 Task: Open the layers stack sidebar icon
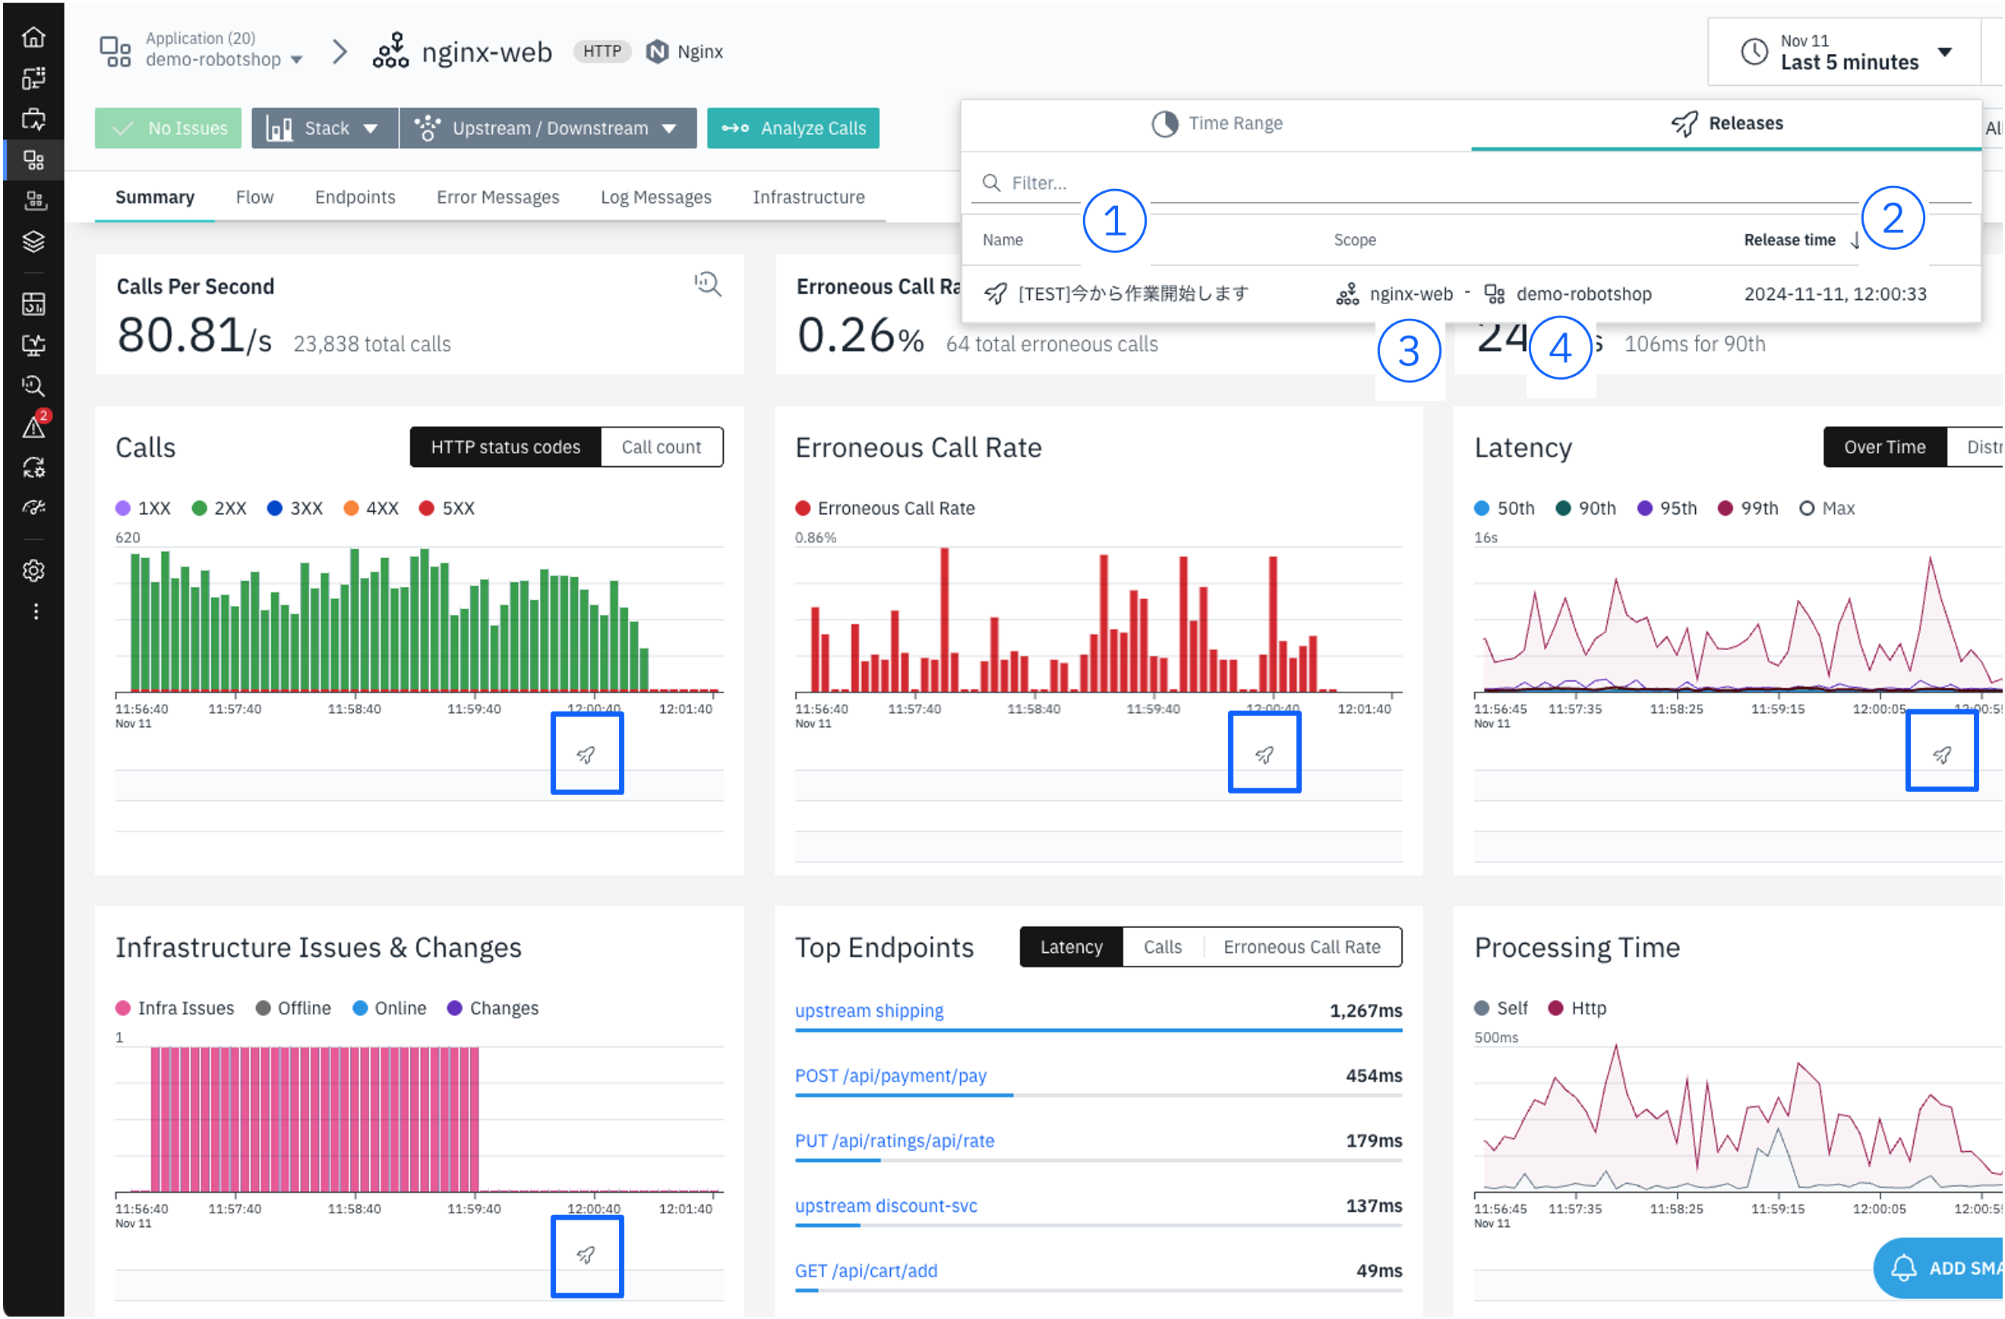click(33, 241)
